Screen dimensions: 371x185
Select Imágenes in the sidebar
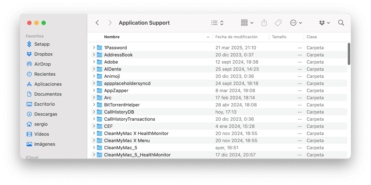(41, 144)
